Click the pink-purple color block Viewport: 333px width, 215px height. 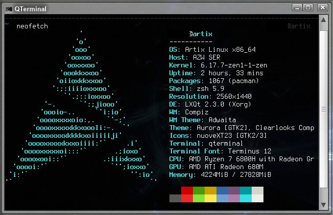(234, 198)
